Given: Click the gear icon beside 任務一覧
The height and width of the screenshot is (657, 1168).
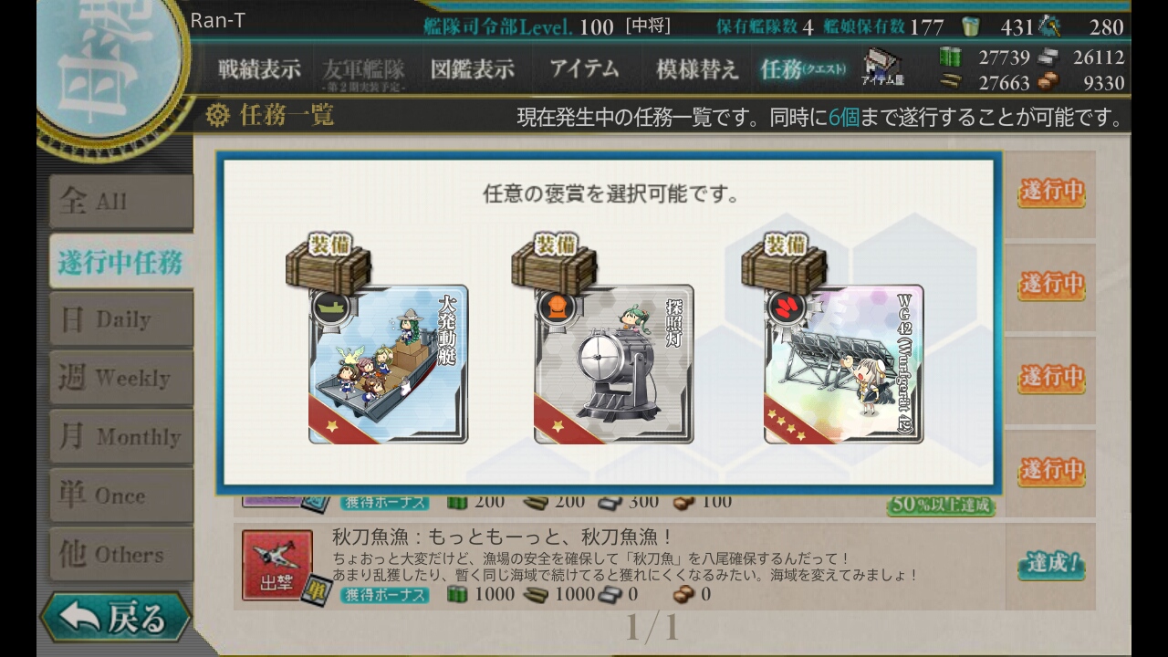Looking at the screenshot, I should (x=217, y=116).
